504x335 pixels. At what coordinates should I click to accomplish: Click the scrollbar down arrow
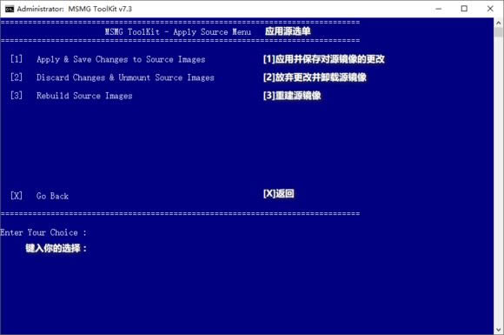tap(499, 330)
